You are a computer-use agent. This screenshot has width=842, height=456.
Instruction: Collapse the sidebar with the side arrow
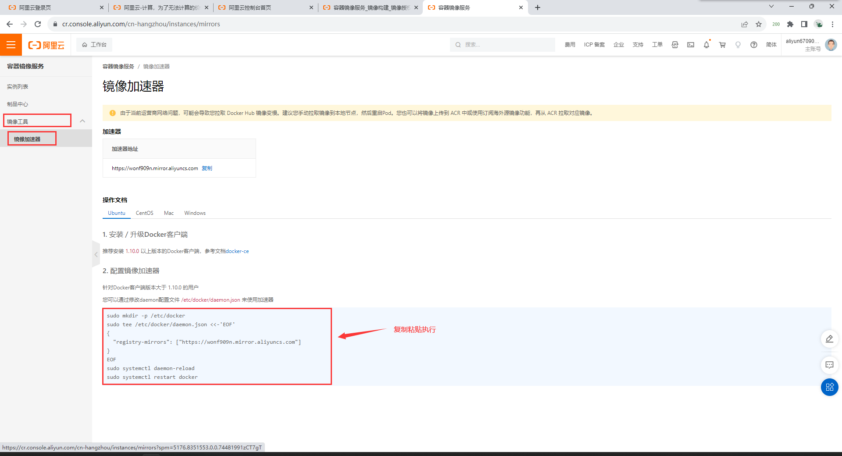96,254
